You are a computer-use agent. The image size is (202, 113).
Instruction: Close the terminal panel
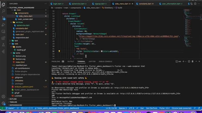199,62
